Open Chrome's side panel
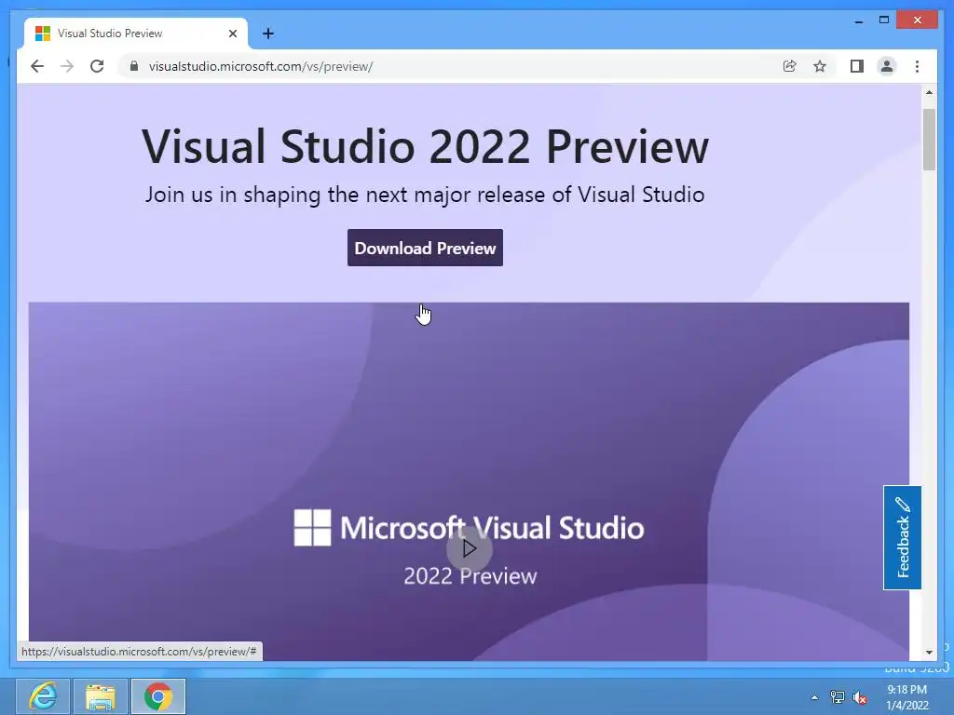 (x=857, y=66)
